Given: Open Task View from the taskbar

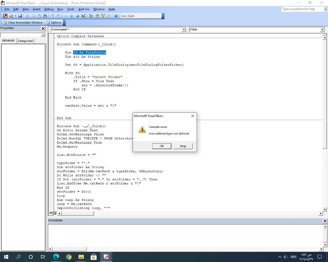Looking at the screenshot, I should point(43,257).
